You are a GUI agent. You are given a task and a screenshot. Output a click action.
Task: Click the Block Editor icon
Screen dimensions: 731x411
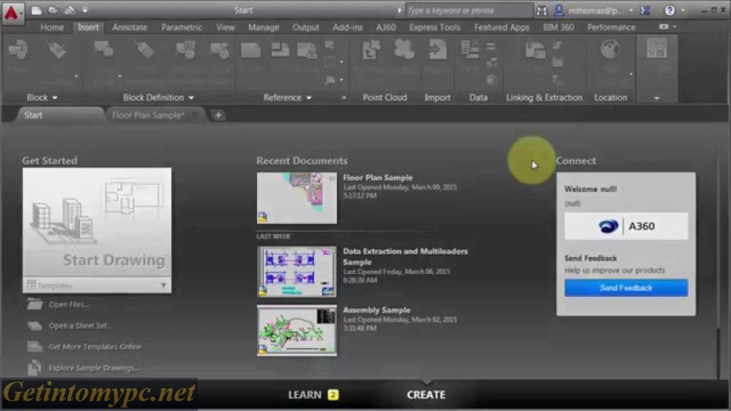coord(219,51)
